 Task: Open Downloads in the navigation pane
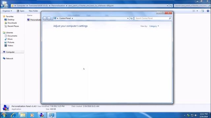(x=12, y=23)
